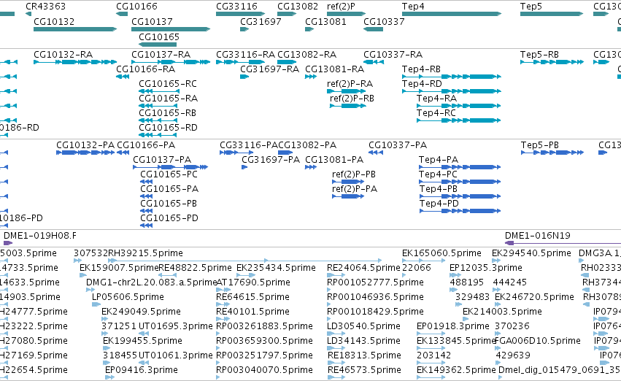Select gene CG31697 label

[x=261, y=21]
